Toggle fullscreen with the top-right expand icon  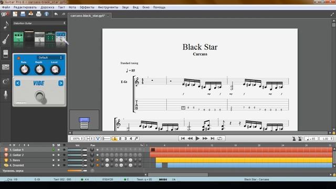click(x=332, y=15)
